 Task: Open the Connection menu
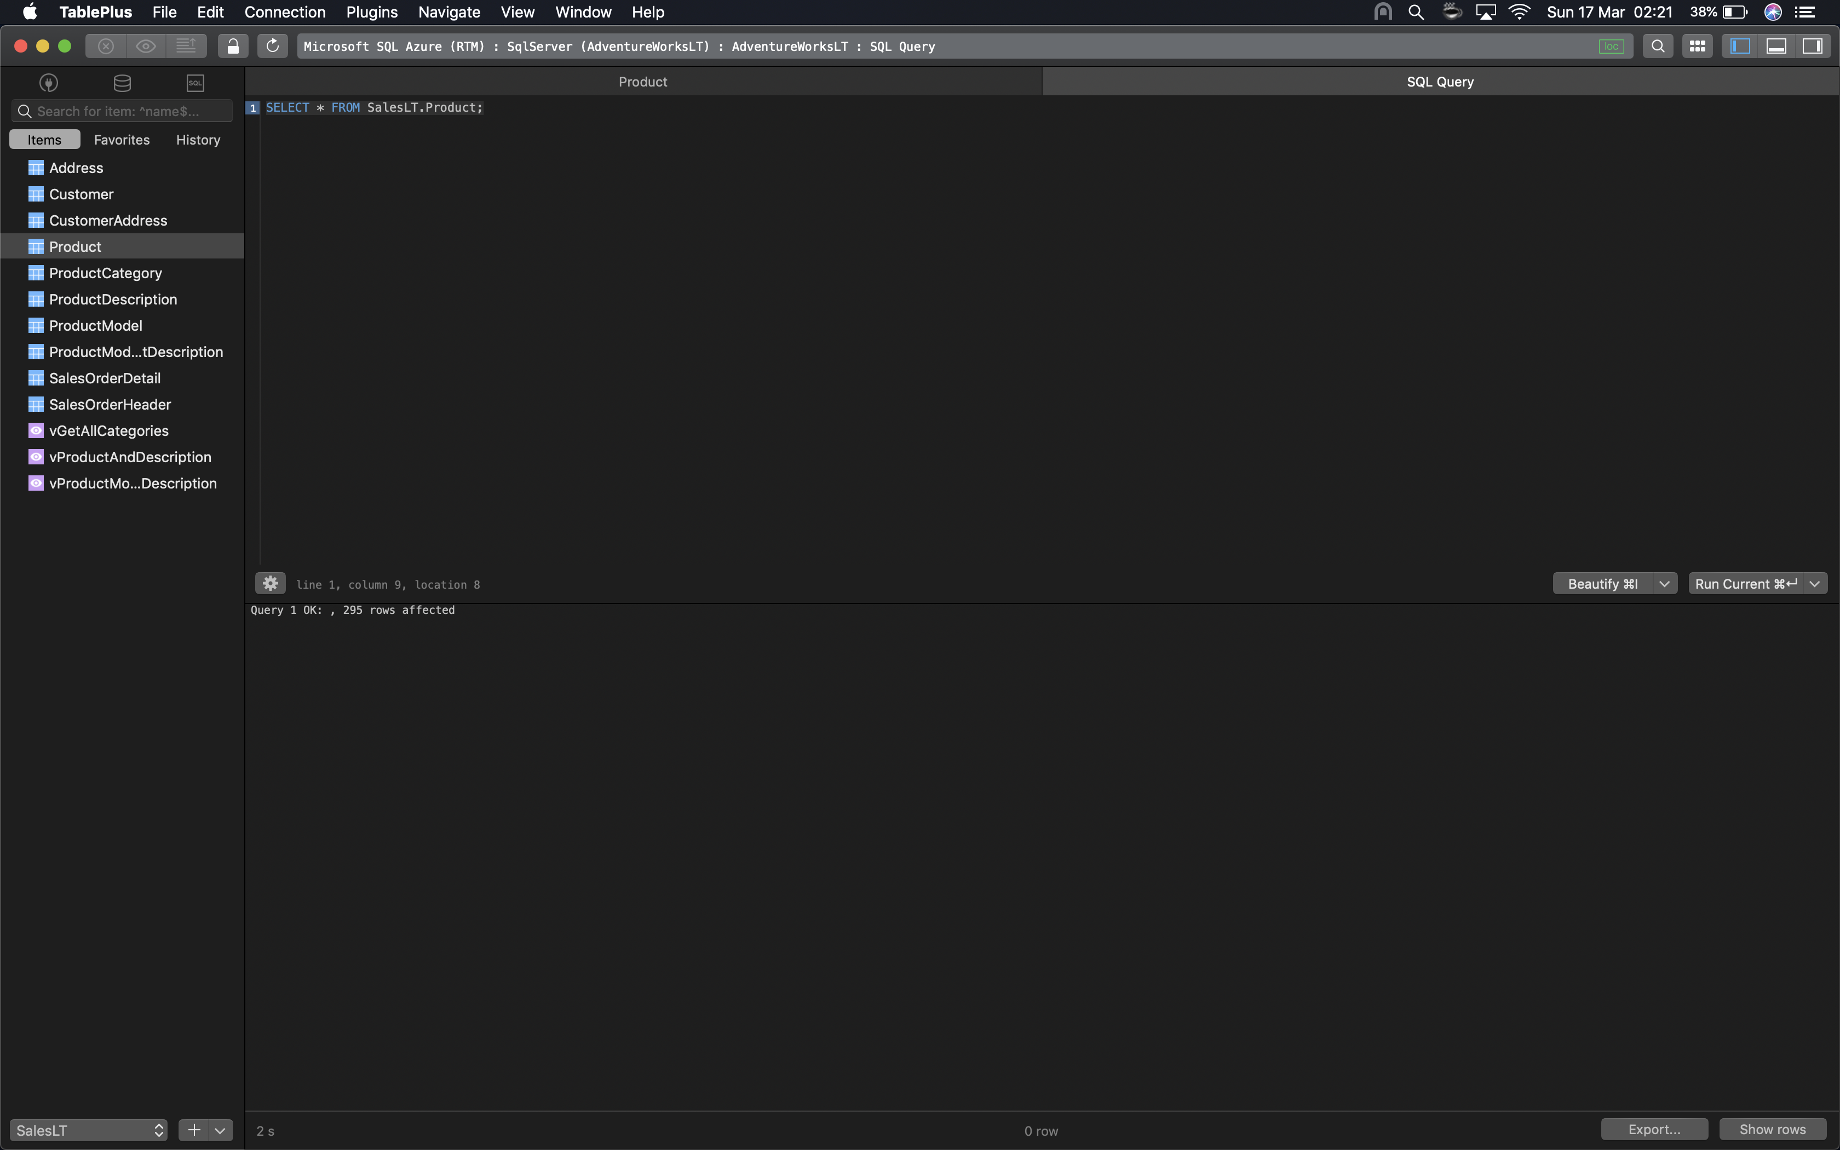click(x=285, y=12)
